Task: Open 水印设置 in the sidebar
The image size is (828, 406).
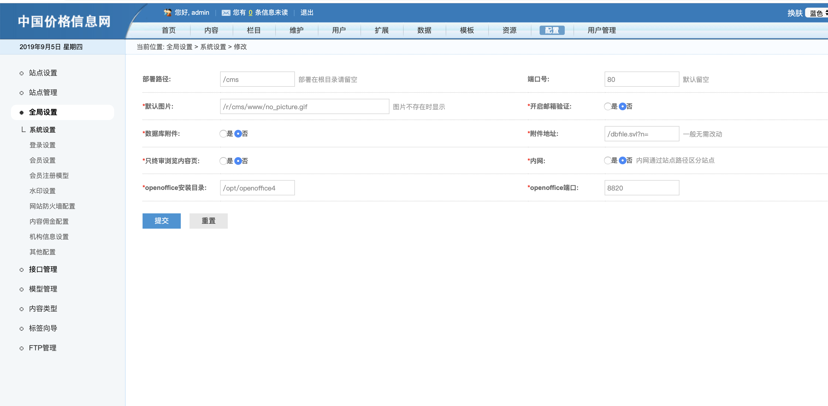Action: tap(42, 191)
